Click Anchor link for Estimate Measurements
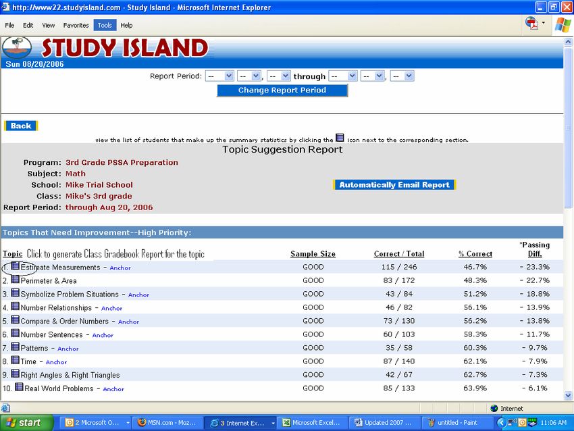This screenshot has height=431, width=574. [x=120, y=268]
